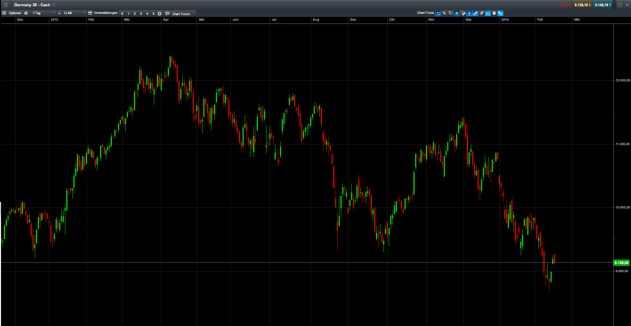Open chart settings via the gear-pencil icon
This screenshot has height=326, width=631.
pos(501,13)
